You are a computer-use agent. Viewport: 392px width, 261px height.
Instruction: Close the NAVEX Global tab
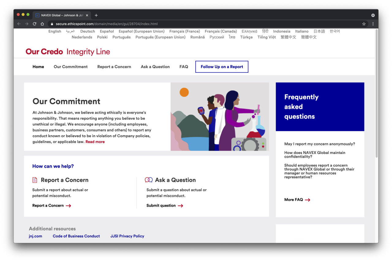click(87, 15)
